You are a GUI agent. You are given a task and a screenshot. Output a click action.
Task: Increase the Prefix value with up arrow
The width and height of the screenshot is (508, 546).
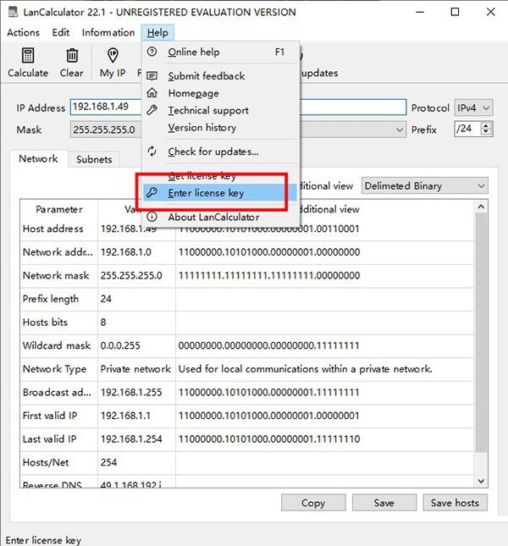[x=487, y=125]
